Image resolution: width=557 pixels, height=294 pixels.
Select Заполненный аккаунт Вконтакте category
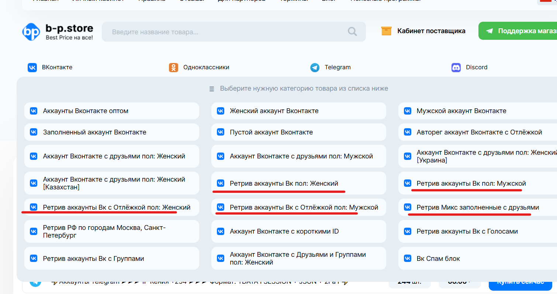[x=112, y=132]
